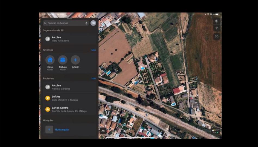Open Look Around binoculars button
Viewport: 258px width, 147px height.
click(103, 130)
